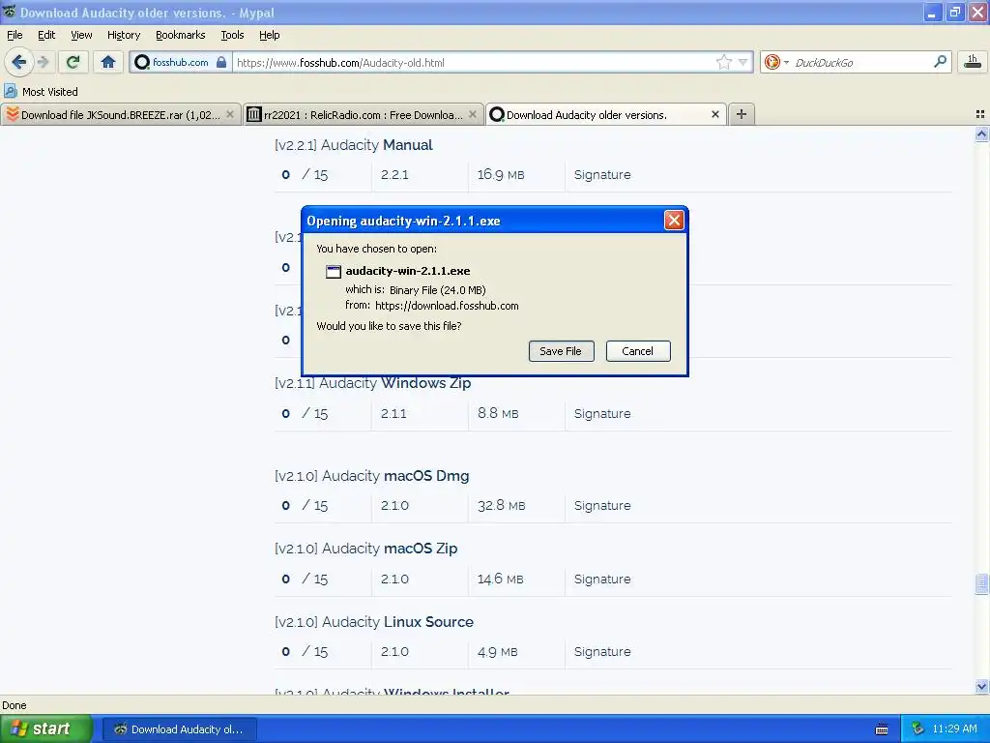This screenshot has width=990, height=743.
Task: Bookmark this page with the star icon
Action: point(723,62)
